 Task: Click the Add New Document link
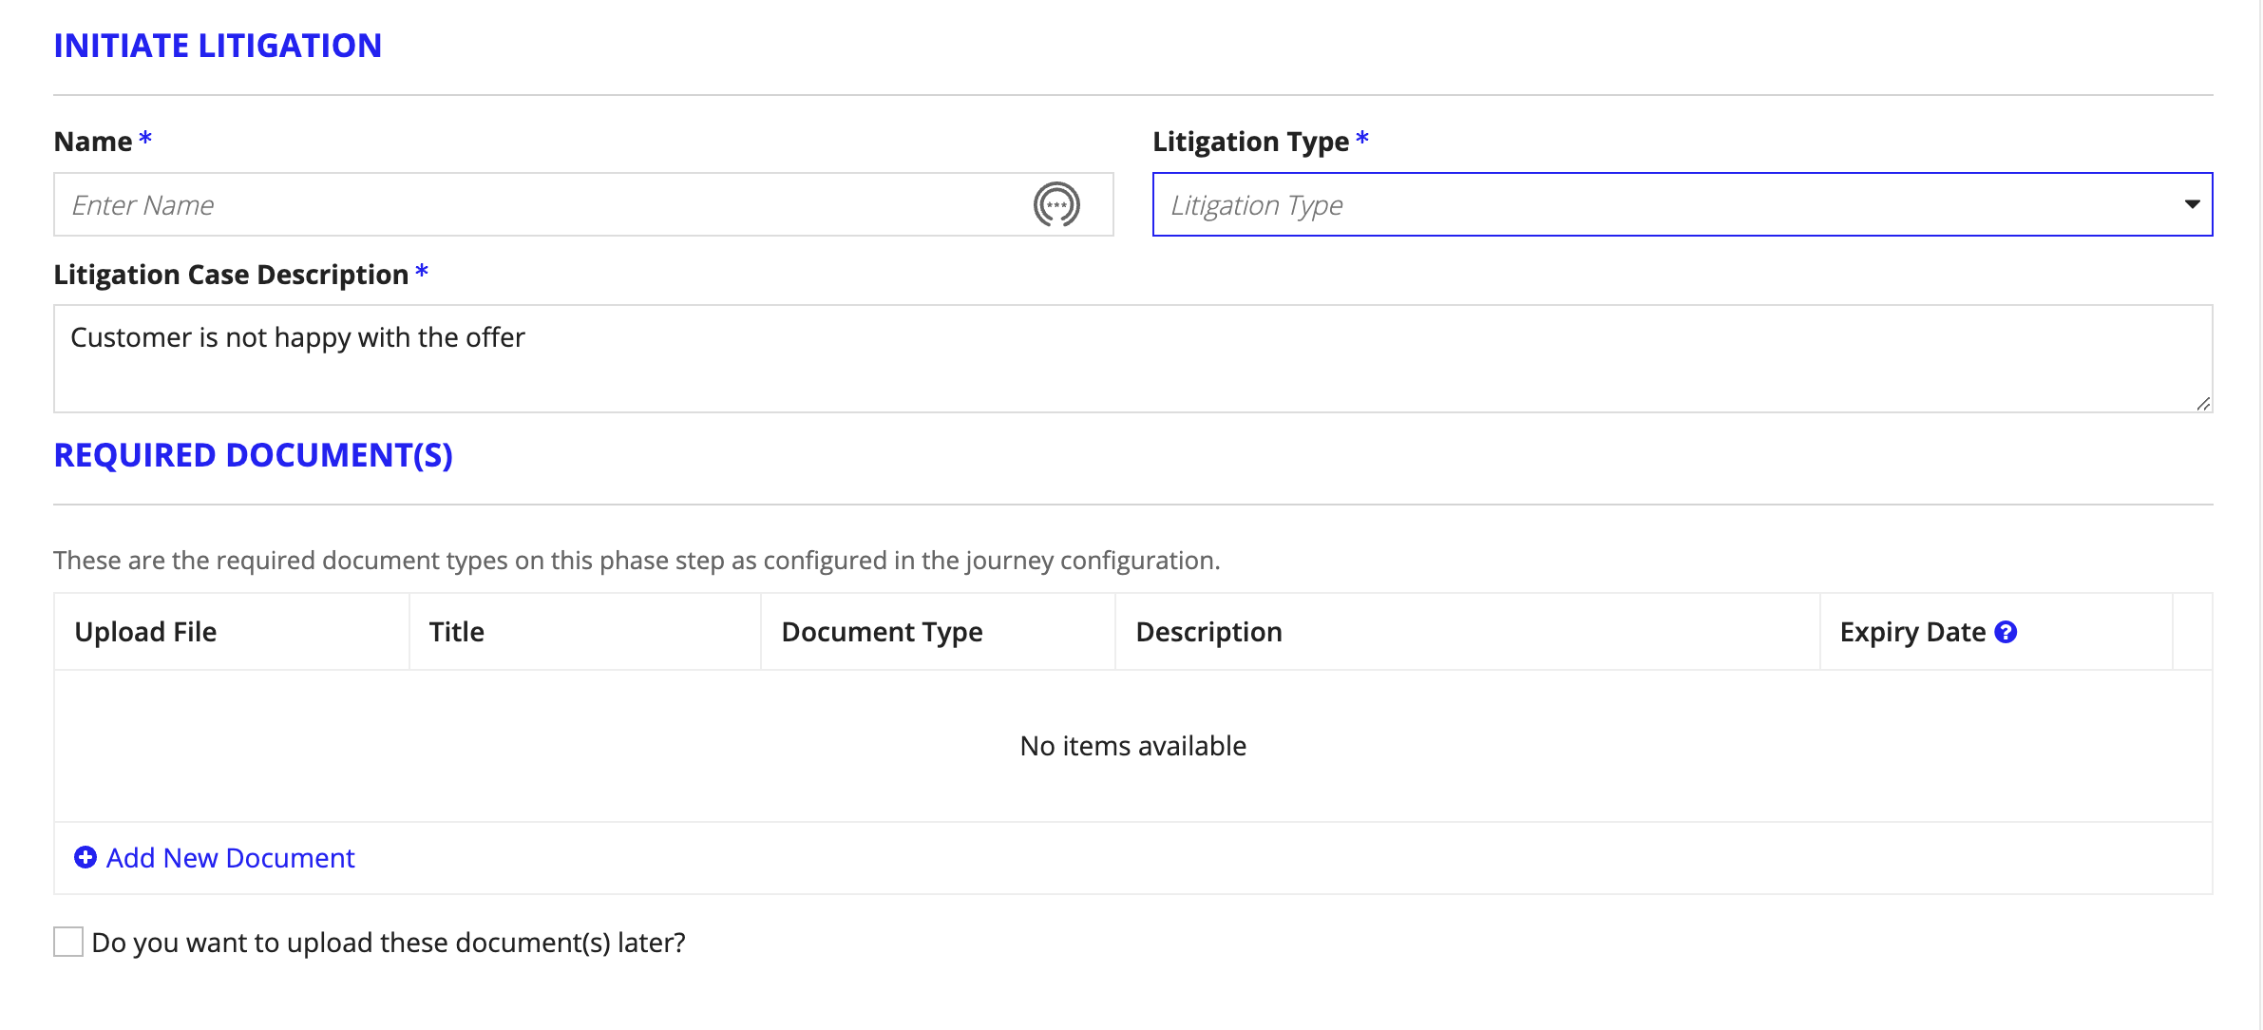click(x=230, y=858)
